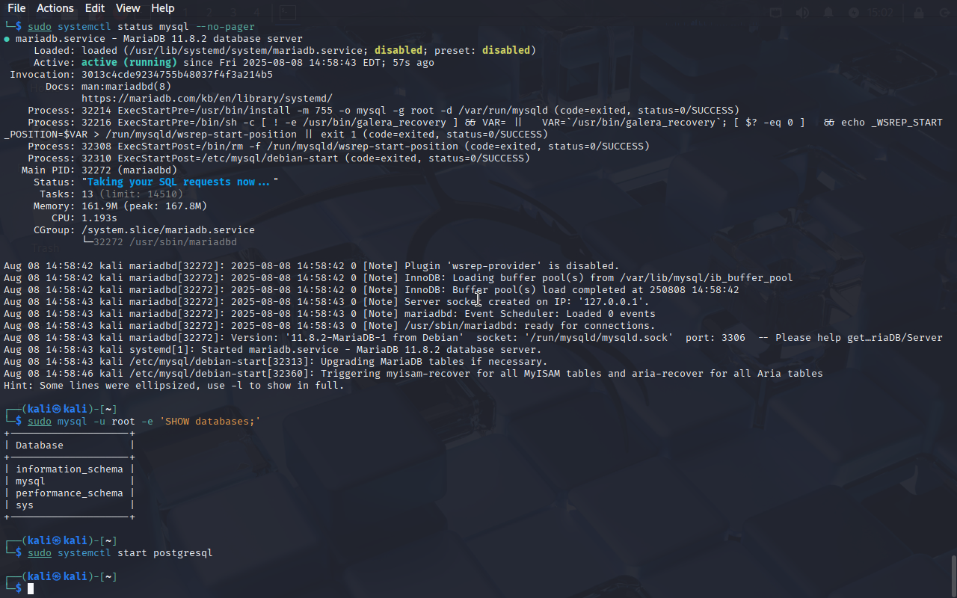Click 'Main PID: 32272 (mariadbd)' line

point(99,170)
